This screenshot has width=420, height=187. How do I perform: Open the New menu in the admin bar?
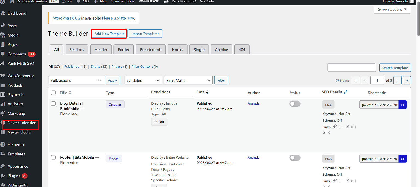click(x=100, y=2)
